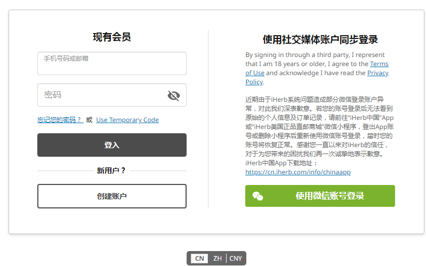Log in via 使用微信账号登录 button

329,196
